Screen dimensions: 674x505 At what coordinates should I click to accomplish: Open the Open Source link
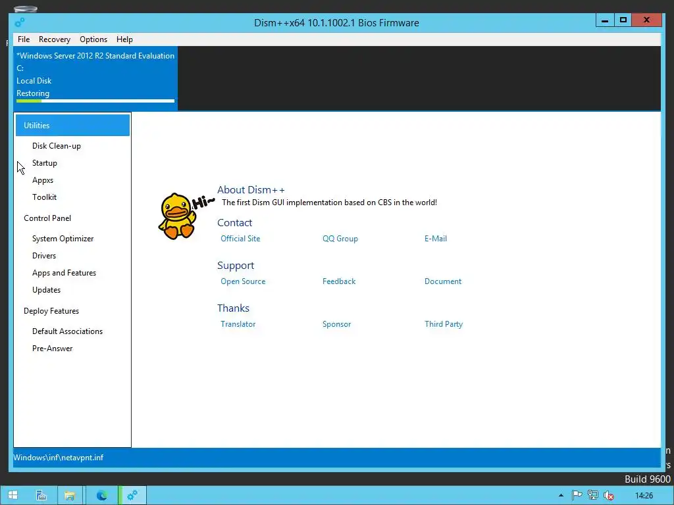pyautogui.click(x=243, y=281)
